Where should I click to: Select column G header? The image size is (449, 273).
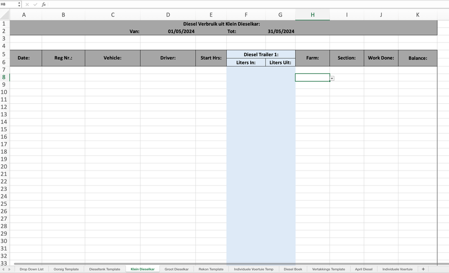click(x=280, y=14)
